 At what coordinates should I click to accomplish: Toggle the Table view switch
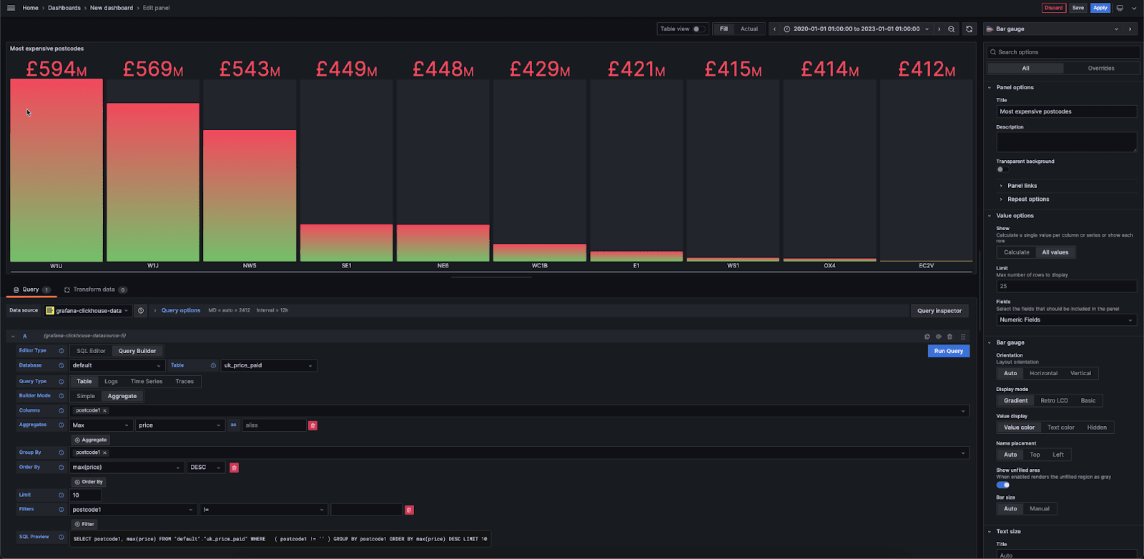699,29
